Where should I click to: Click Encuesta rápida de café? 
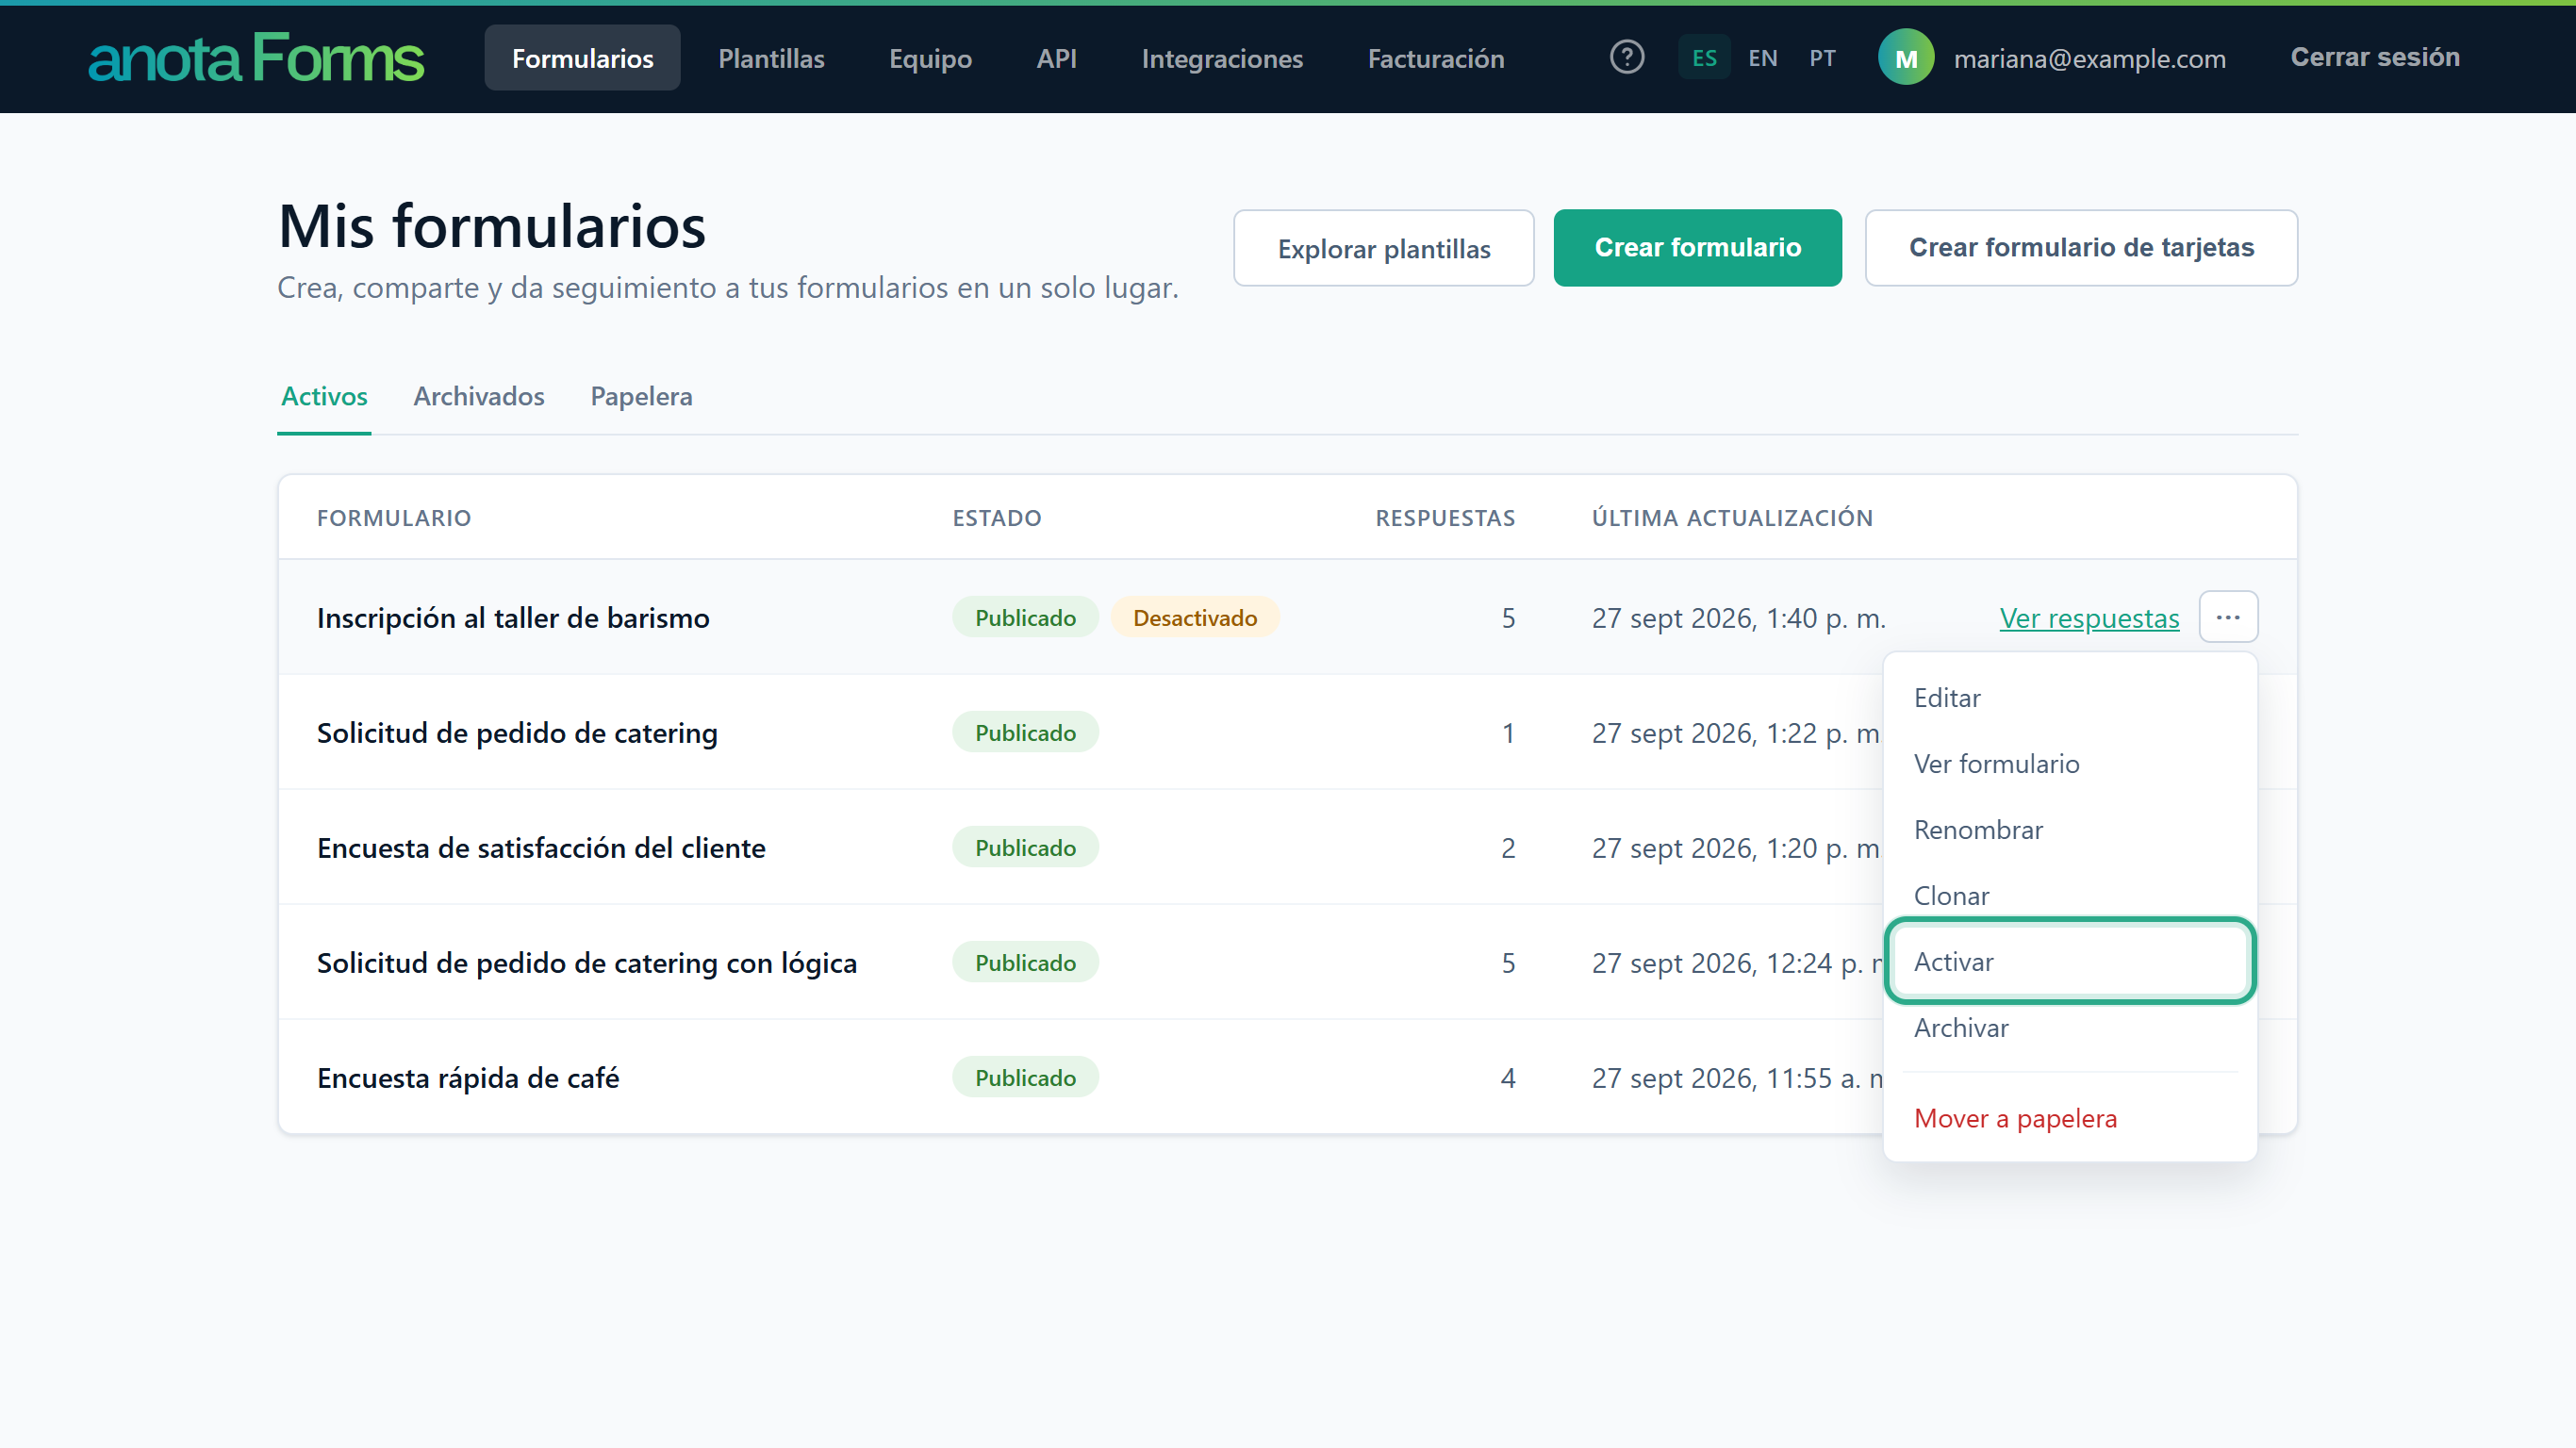point(468,1078)
